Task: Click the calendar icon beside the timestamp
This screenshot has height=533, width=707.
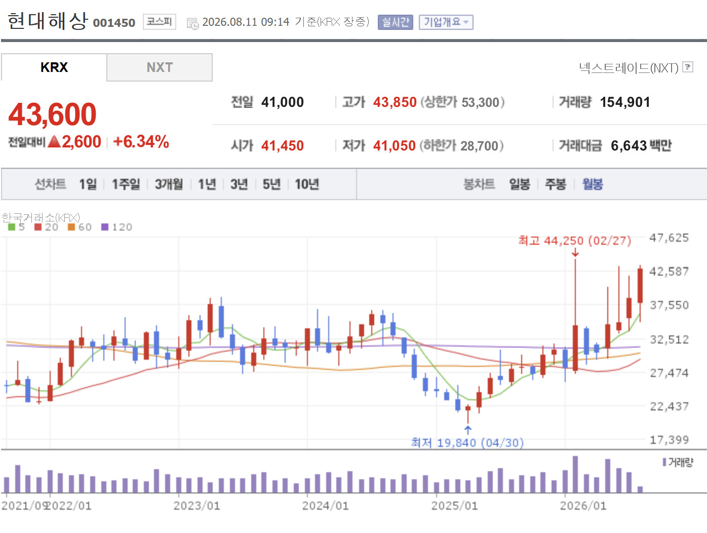Action: click(x=192, y=23)
